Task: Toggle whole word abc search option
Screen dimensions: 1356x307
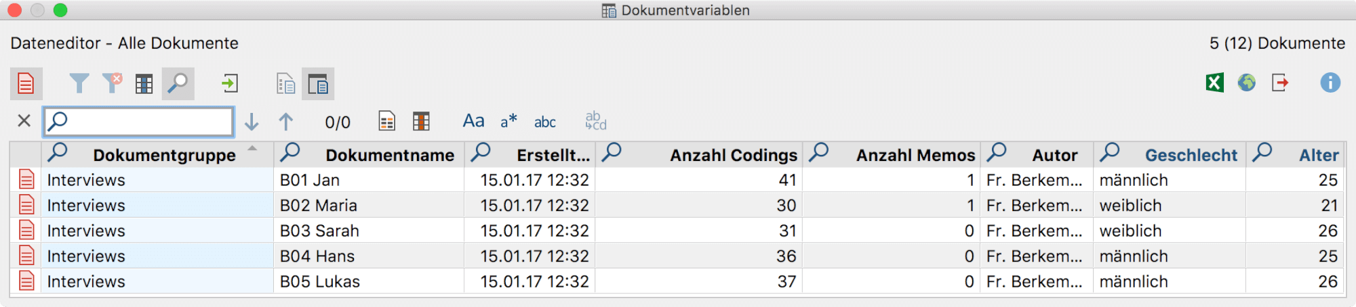Action: click(545, 122)
